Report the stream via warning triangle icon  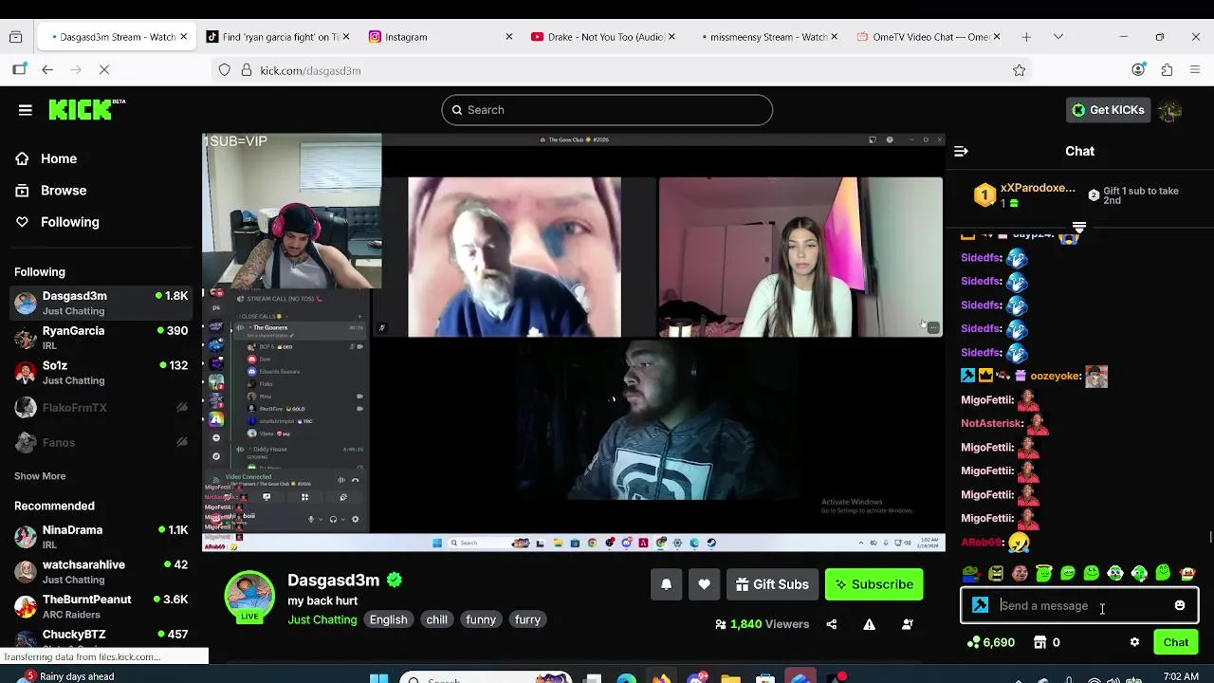click(x=869, y=624)
